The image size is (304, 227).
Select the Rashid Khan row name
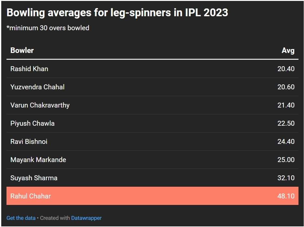(29, 69)
